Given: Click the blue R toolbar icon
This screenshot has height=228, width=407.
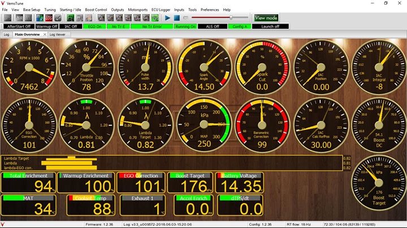Looking at the screenshot, I should 40,18.
